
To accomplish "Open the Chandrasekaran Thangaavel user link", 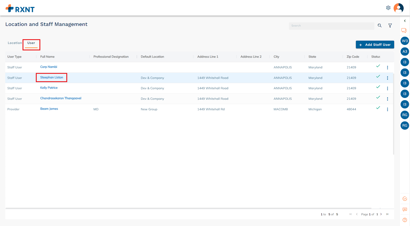I will [61, 98].
